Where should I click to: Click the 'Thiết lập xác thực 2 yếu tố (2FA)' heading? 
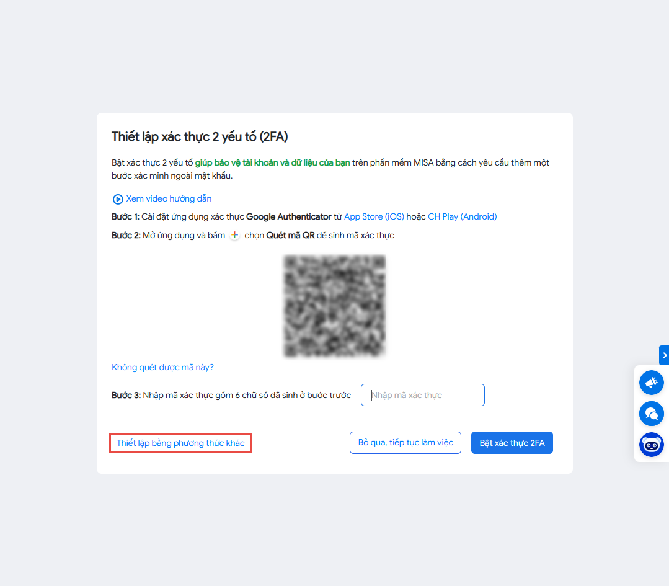click(x=200, y=137)
